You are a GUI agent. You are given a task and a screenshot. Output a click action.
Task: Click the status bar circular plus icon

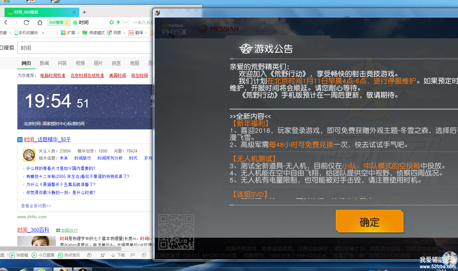pyautogui.click(x=90, y=255)
